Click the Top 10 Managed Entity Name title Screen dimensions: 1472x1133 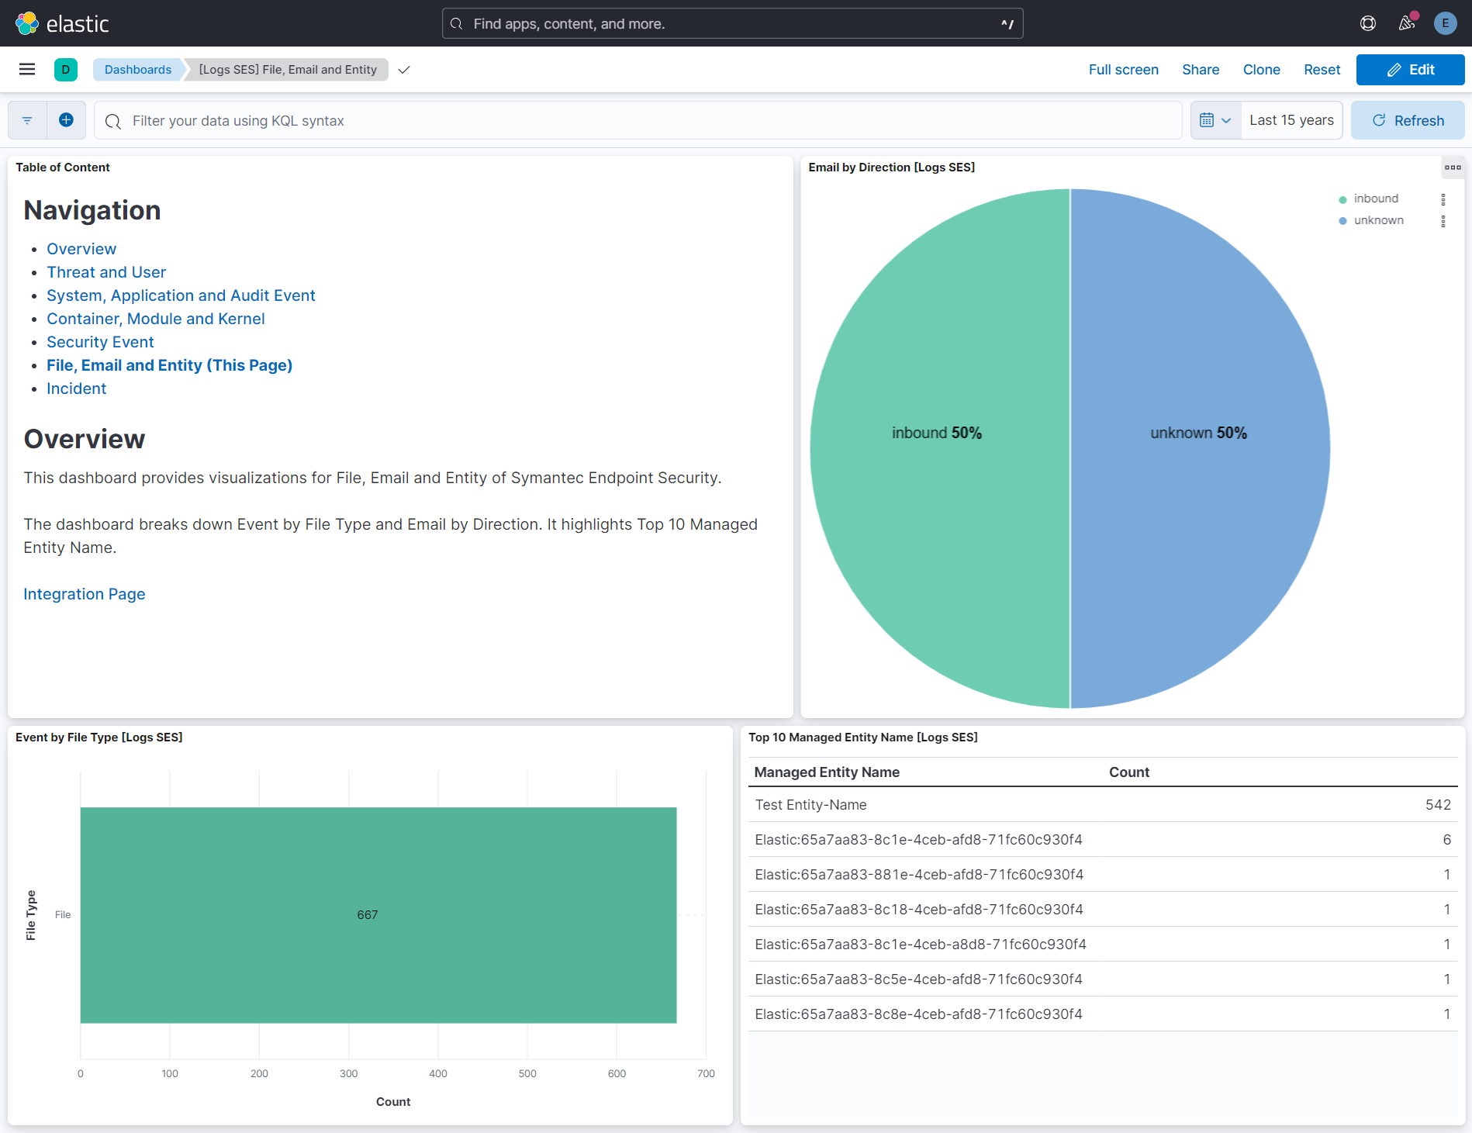coord(862,737)
